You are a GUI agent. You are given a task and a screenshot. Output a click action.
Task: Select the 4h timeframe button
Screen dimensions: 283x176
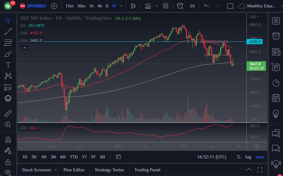pos(99,6)
